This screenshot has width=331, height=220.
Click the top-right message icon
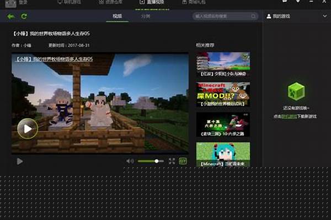pos(285,1)
